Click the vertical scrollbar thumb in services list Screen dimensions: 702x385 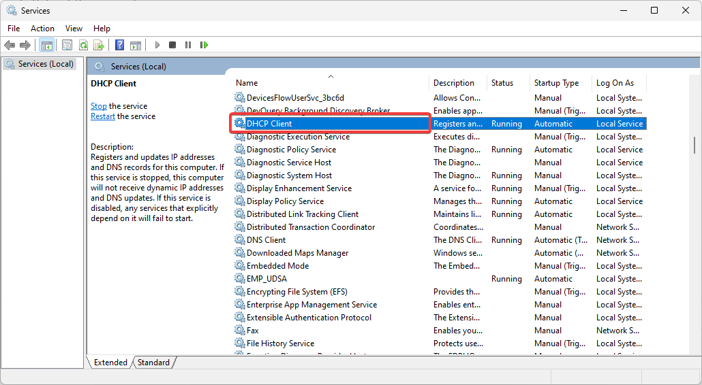click(695, 145)
